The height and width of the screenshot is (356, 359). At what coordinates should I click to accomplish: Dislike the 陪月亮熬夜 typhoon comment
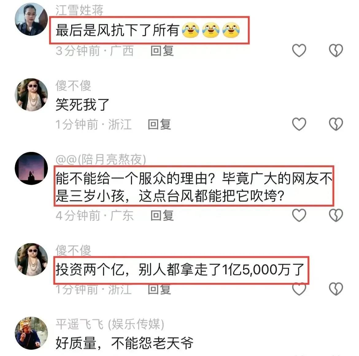click(336, 215)
